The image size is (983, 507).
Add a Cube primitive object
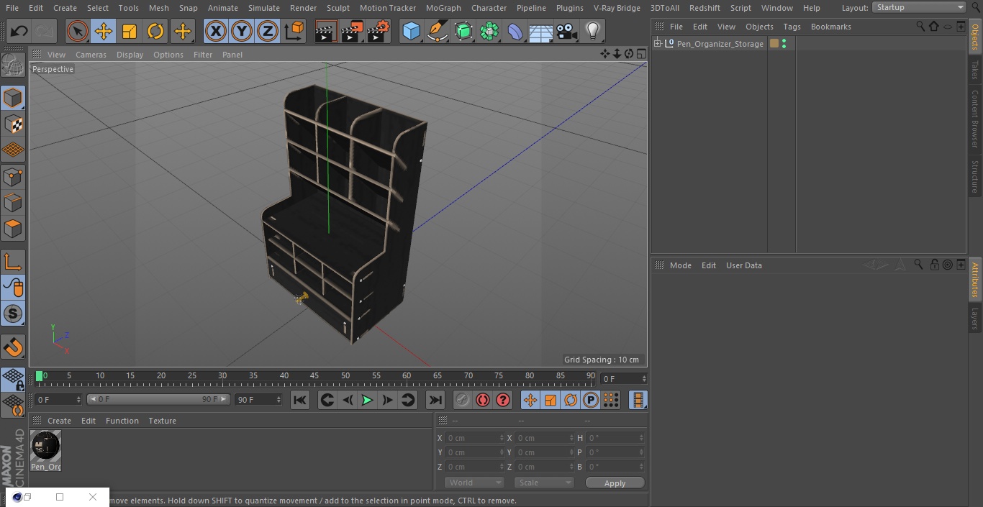coord(411,32)
